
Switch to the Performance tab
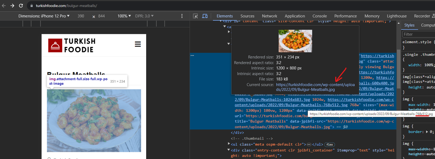tap(346, 16)
